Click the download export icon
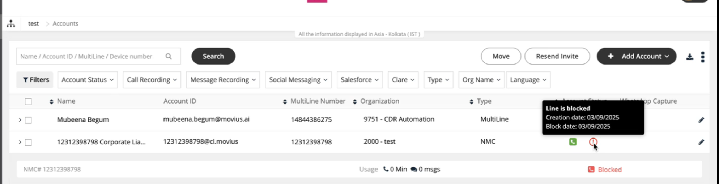The image size is (719, 184). pyautogui.click(x=690, y=57)
